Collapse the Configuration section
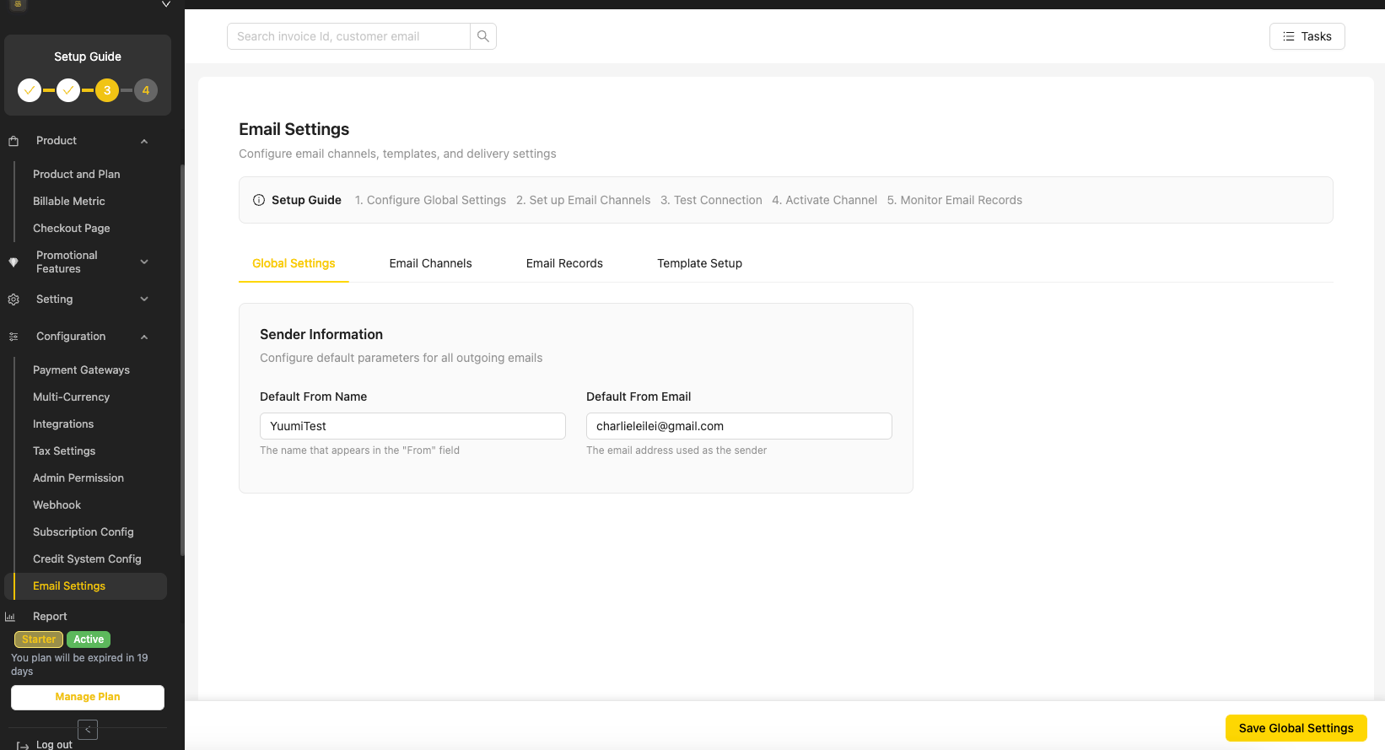1385x750 pixels. (144, 337)
